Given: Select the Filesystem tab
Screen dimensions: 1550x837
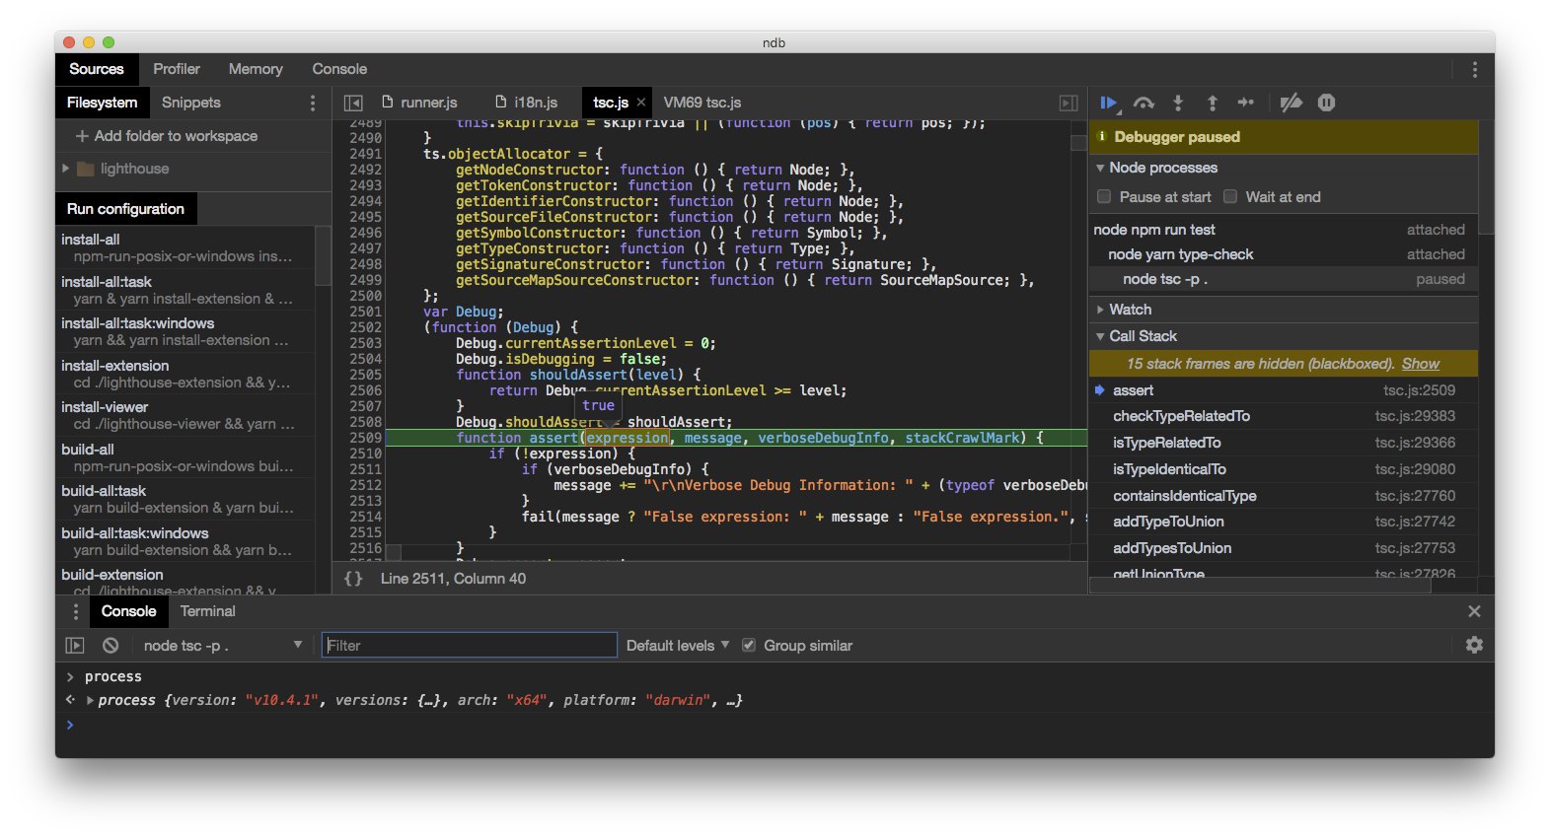Looking at the screenshot, I should tap(102, 103).
